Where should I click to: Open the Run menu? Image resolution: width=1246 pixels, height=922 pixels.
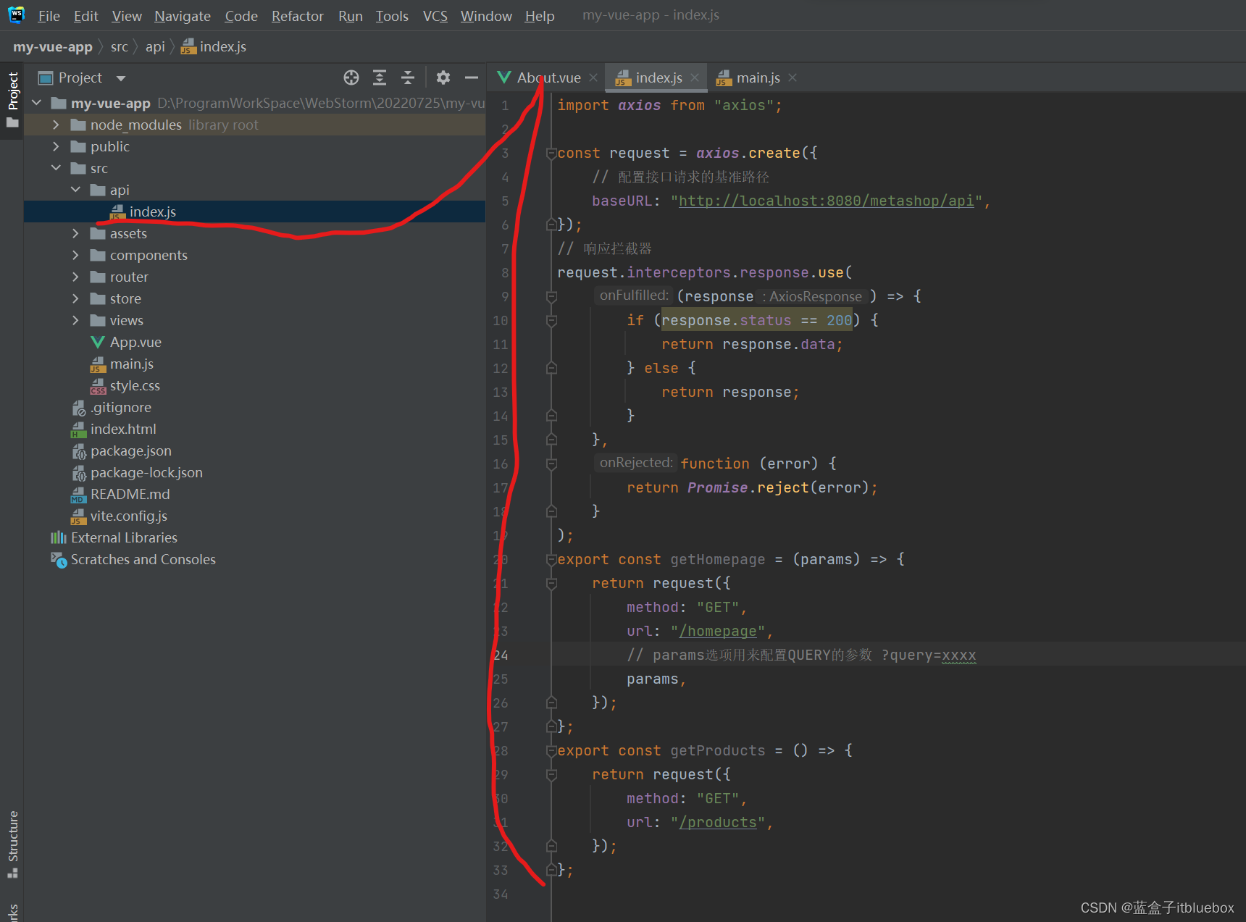pyautogui.click(x=351, y=16)
